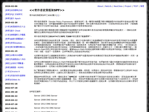Open the [資訊] article listed above the [機密] entry
The height and width of the screenshot is (112, 149).
[x=15, y=59]
